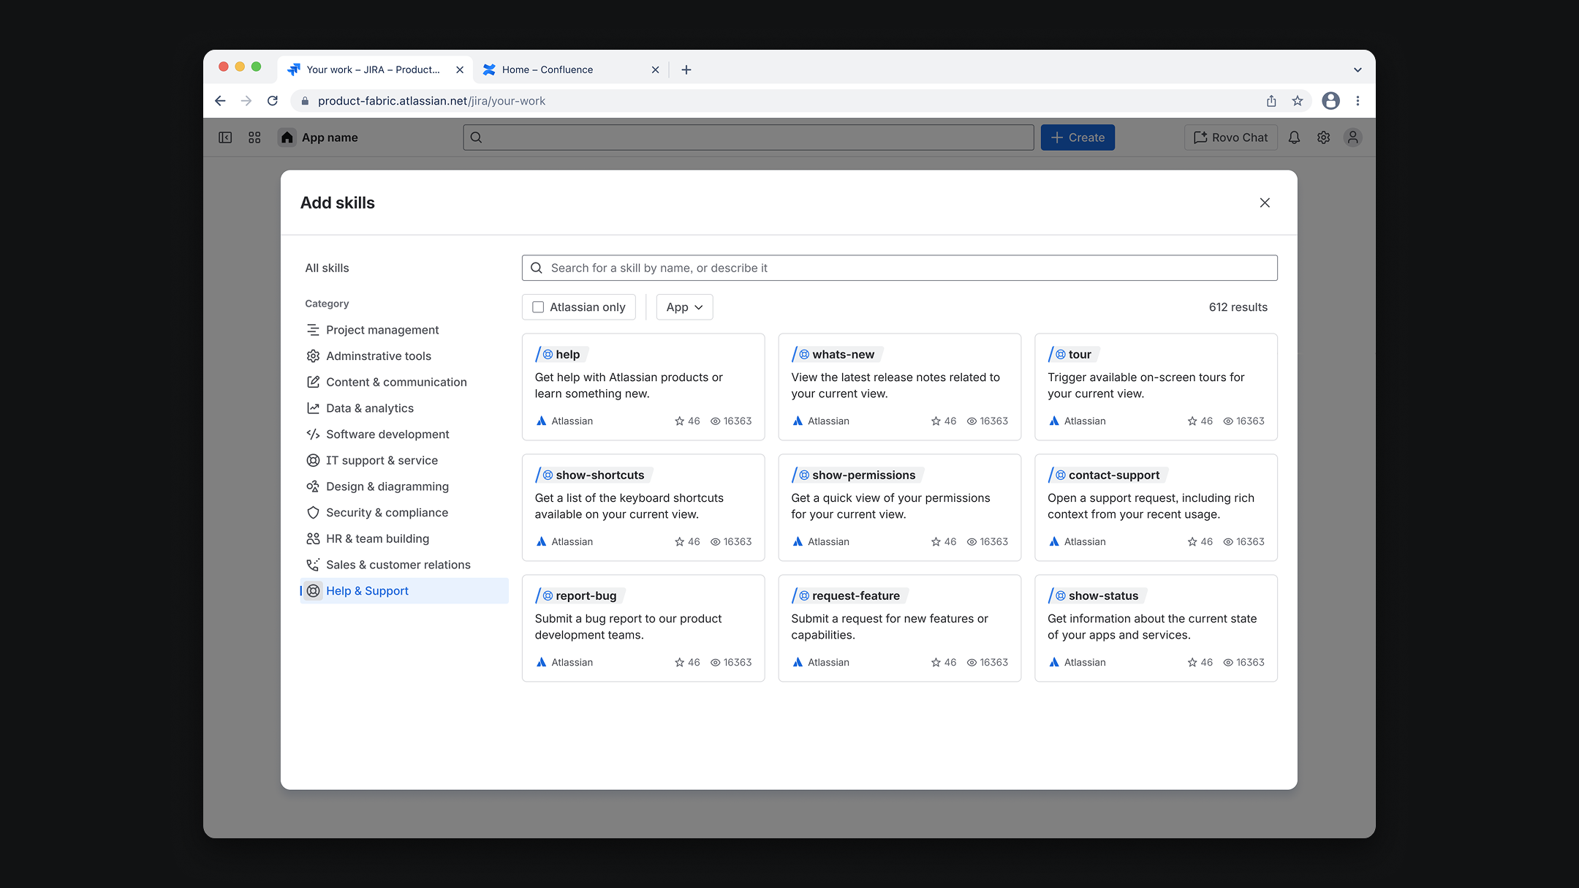Click the Atlassian logo on report-bug card
Viewport: 1579px width, 888px height.
point(542,663)
